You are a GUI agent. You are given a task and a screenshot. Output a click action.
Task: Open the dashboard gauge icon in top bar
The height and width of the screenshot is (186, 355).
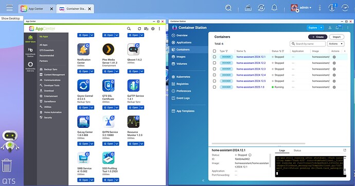[x=345, y=8]
